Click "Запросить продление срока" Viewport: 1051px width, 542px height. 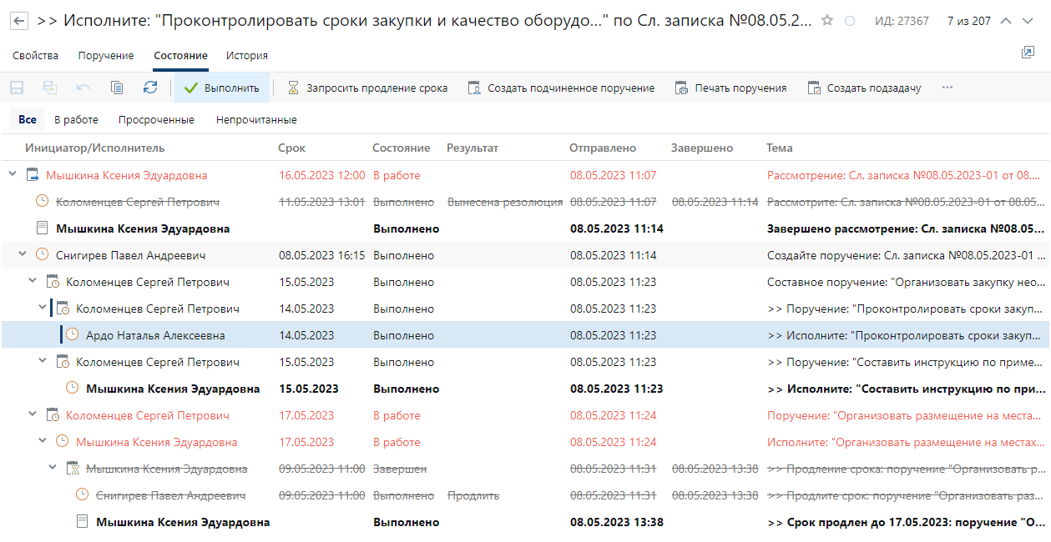(x=367, y=88)
